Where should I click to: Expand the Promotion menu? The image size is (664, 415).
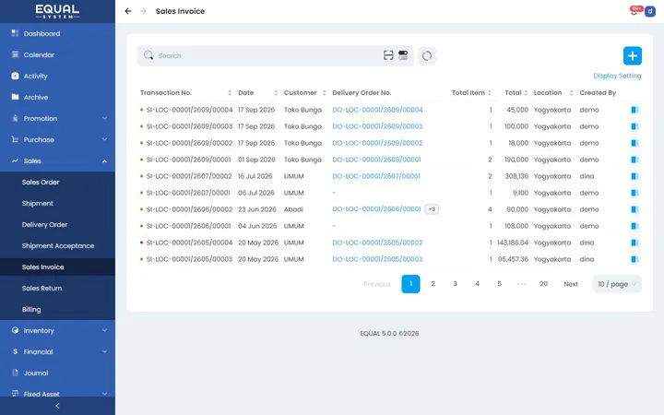click(57, 118)
